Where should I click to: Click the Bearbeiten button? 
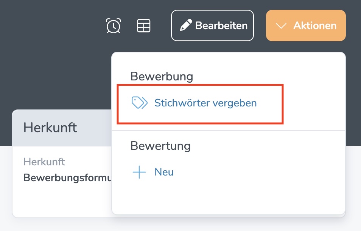212,25
